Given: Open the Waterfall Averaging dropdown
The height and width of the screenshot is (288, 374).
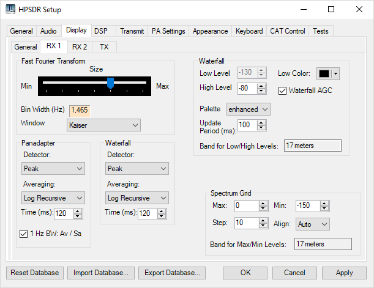Looking at the screenshot, I should pos(137,198).
